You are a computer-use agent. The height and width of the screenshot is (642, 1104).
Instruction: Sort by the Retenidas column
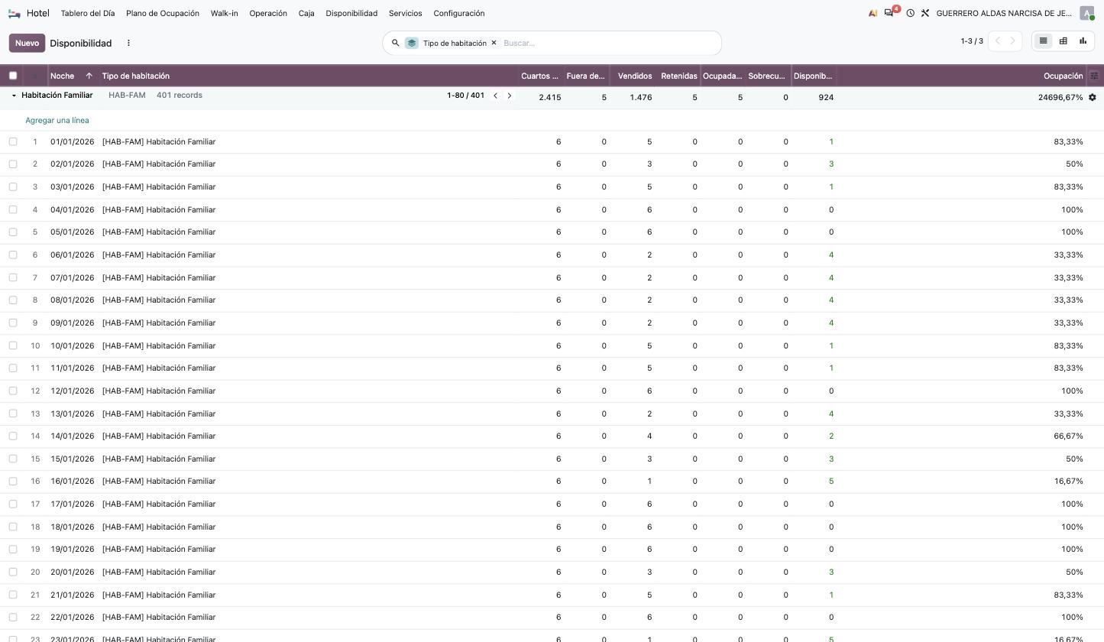point(678,76)
